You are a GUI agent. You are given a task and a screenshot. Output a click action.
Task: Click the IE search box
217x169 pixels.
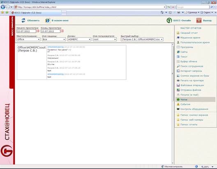pos(193,7)
